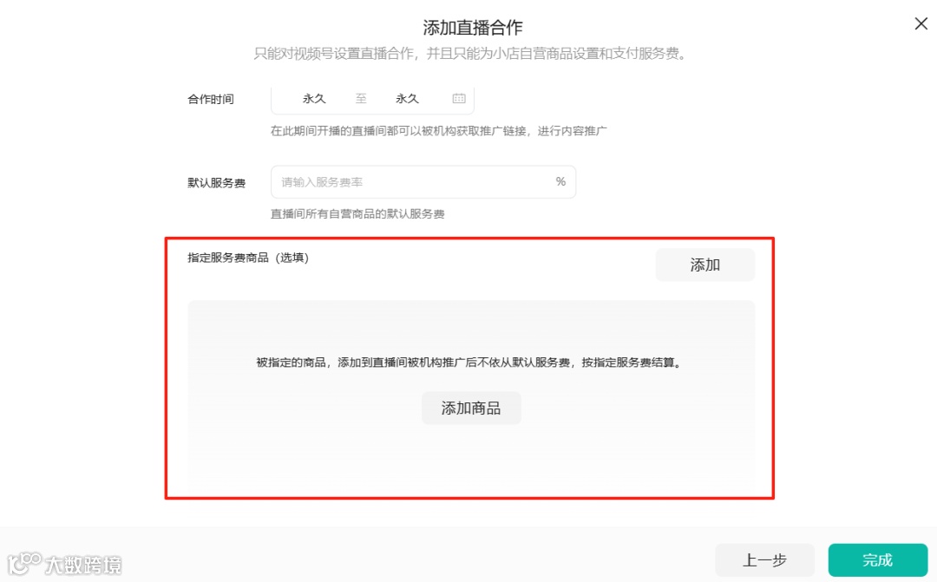Viewport: 937px width, 582px height.
Task: Open the calendar icon in 合作时间 field
Action: 459,99
